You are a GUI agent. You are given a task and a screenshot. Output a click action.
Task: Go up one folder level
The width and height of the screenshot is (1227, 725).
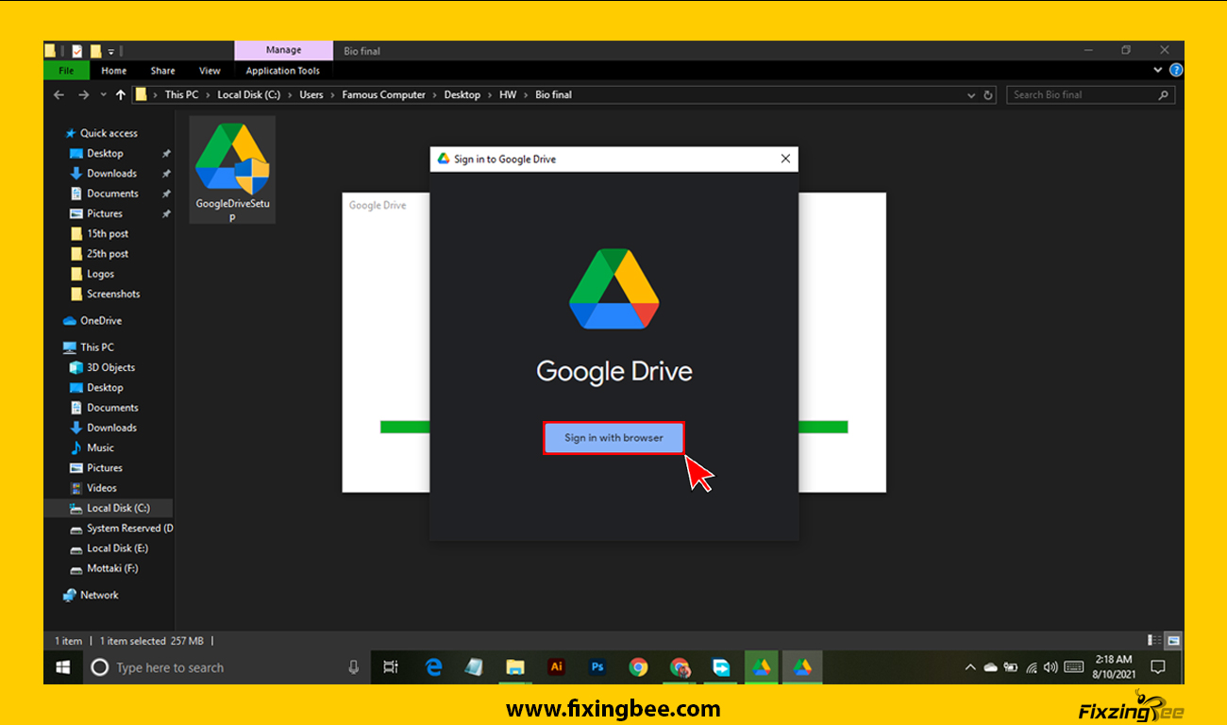120,95
